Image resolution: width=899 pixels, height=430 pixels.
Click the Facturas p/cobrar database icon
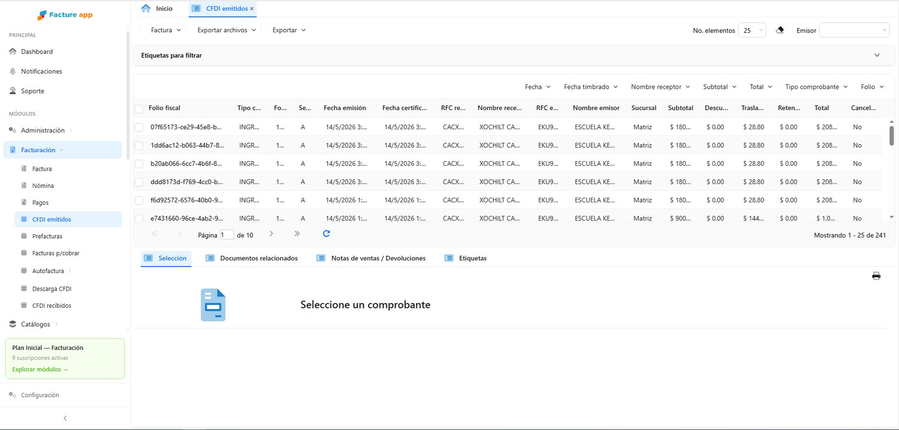(x=24, y=253)
